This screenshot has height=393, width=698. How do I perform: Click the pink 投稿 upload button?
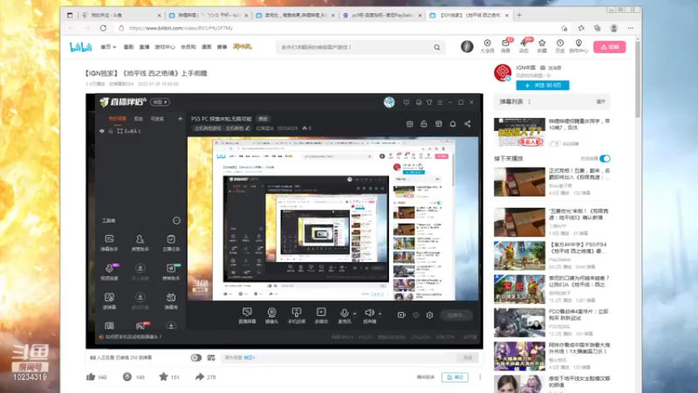[609, 47]
